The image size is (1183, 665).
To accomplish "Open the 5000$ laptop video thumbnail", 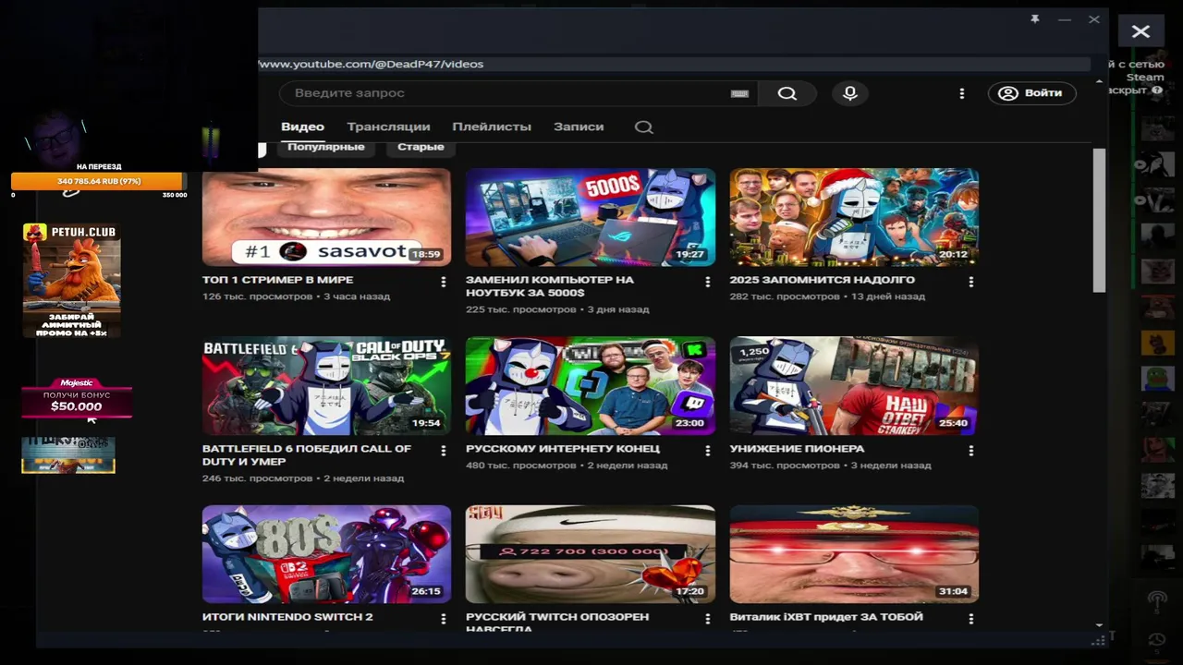I will [591, 217].
